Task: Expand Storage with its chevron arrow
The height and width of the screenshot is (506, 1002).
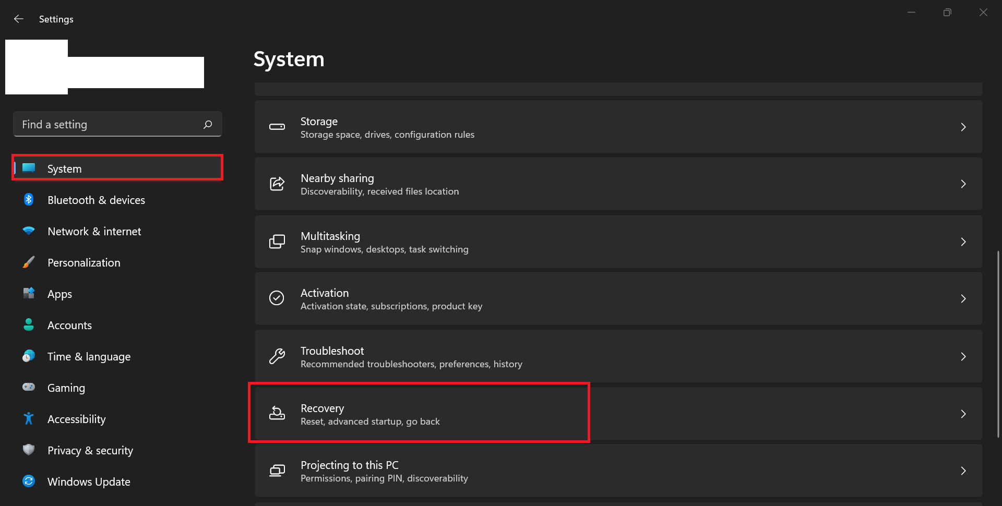Action: coord(963,127)
